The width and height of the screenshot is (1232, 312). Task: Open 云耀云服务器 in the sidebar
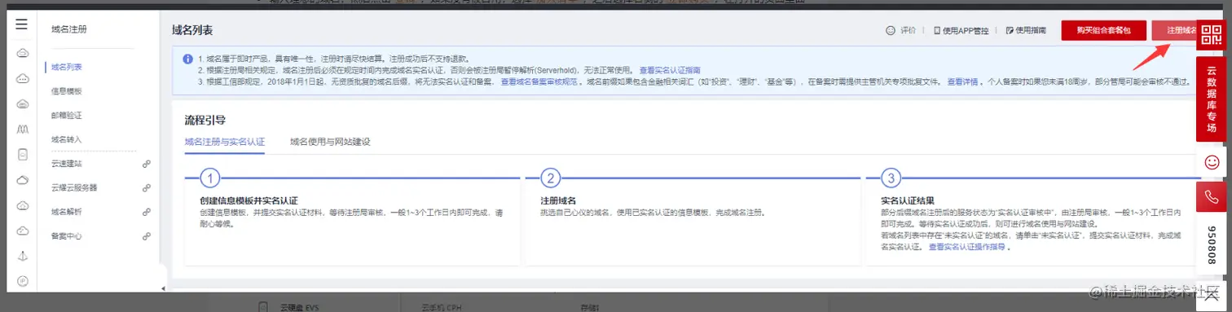point(74,187)
